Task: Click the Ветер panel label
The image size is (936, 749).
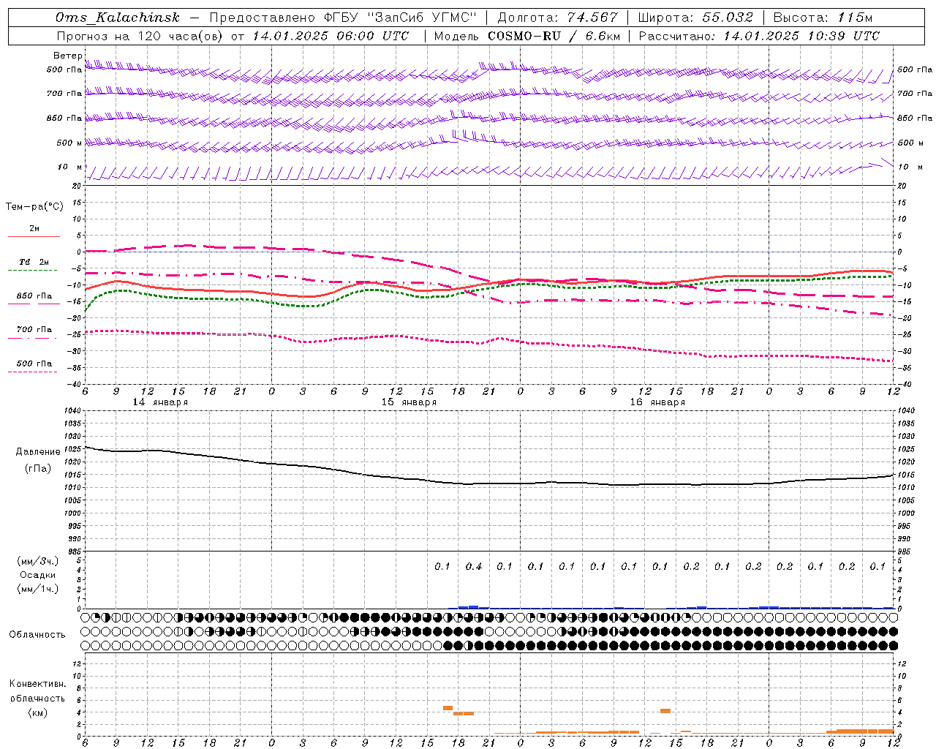Action: tap(68, 56)
